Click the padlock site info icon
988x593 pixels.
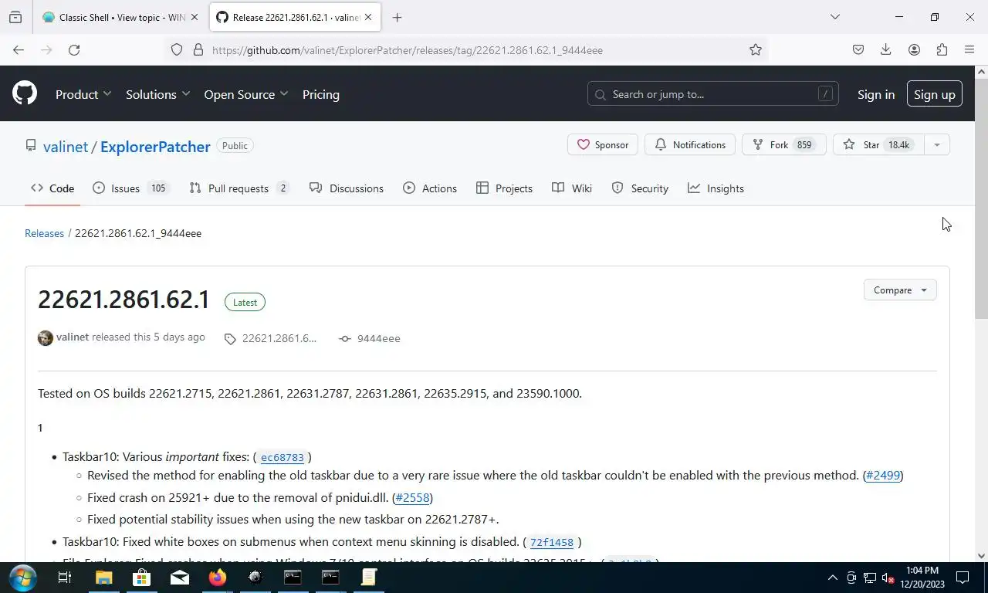pos(198,49)
